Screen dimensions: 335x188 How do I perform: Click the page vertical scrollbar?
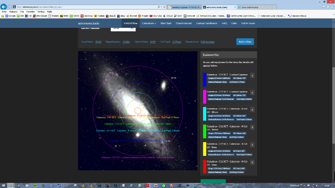pyautogui.click(x=333, y=106)
